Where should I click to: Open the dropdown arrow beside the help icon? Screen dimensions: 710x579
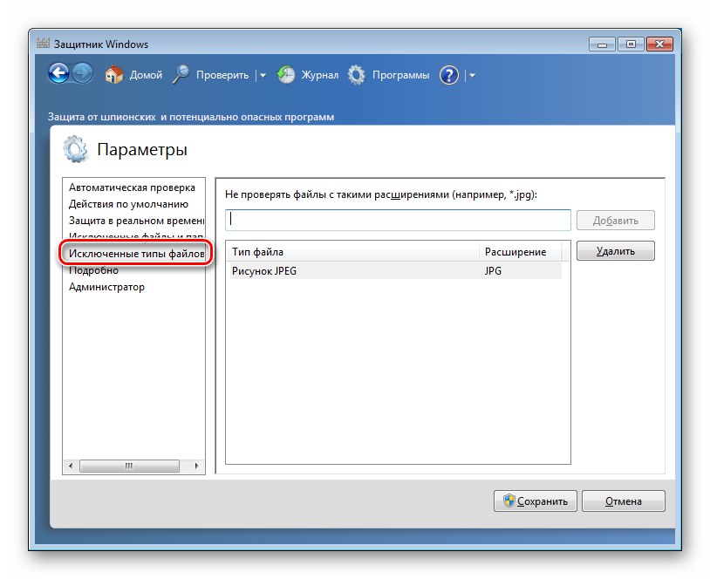click(x=472, y=76)
